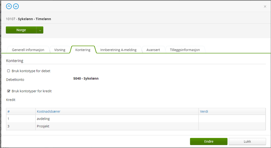271x148 pixels.
Task: Click the green Endre button
Action: coord(209,141)
